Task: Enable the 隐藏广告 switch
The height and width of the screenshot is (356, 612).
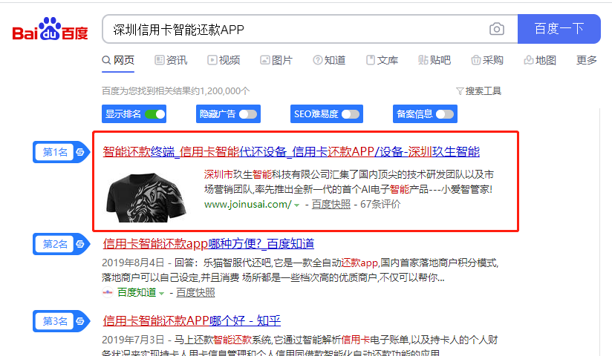Action: tap(248, 114)
